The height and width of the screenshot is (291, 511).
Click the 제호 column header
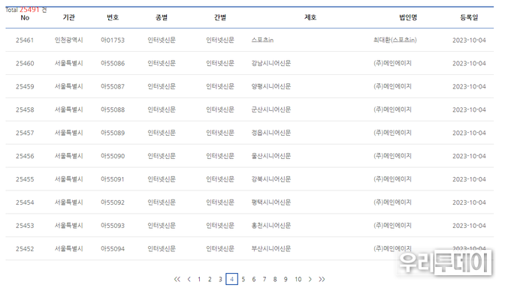click(310, 17)
